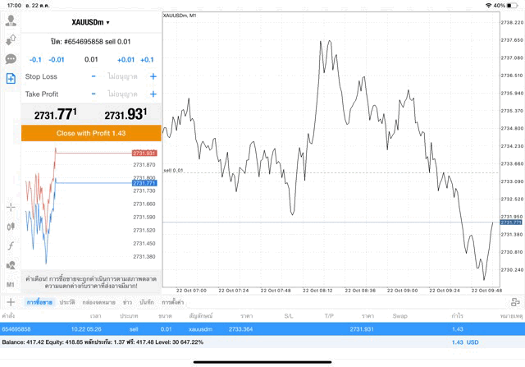Open the indicators function icon
The width and height of the screenshot is (525, 367).
11,245
